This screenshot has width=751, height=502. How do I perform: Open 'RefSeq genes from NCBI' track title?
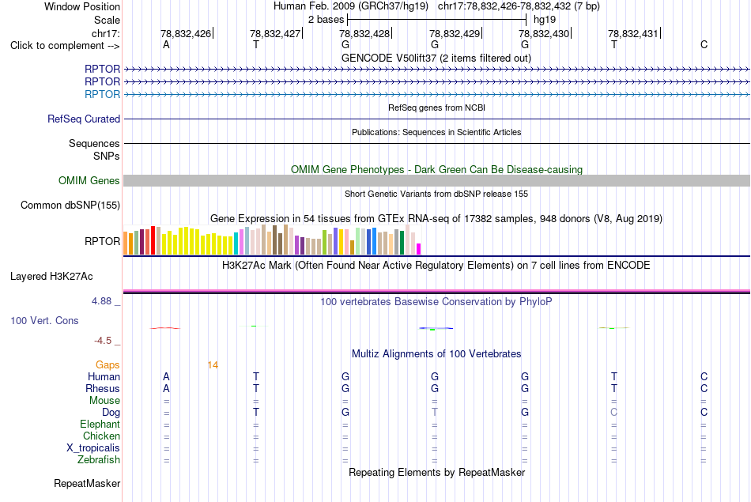point(436,108)
